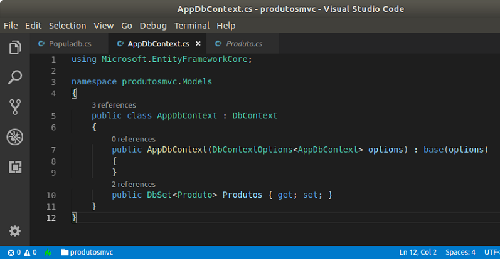Open the Debug view icon
The image size is (500, 259).
tap(15, 137)
